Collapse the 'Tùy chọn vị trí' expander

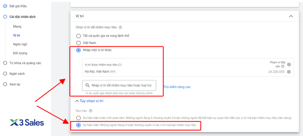89,101
